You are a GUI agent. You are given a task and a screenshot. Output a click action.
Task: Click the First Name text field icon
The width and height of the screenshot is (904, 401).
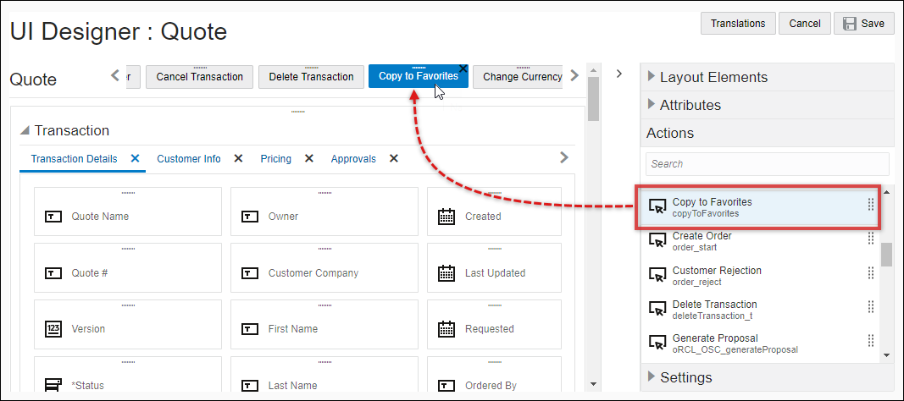coord(250,329)
